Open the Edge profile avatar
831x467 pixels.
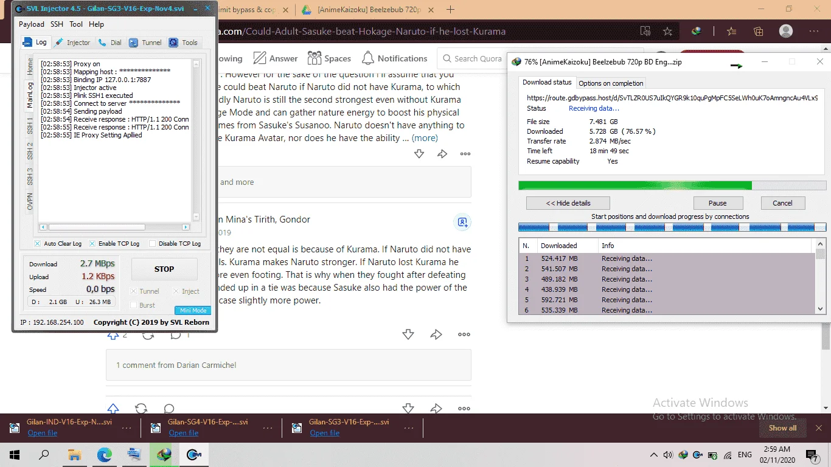click(x=786, y=32)
